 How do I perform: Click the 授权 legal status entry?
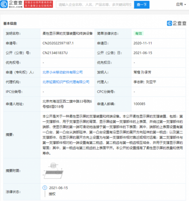coord(52,194)
